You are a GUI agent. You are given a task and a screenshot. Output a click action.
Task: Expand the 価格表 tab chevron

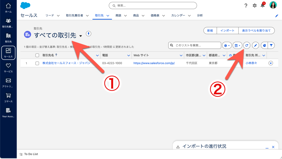163,16
